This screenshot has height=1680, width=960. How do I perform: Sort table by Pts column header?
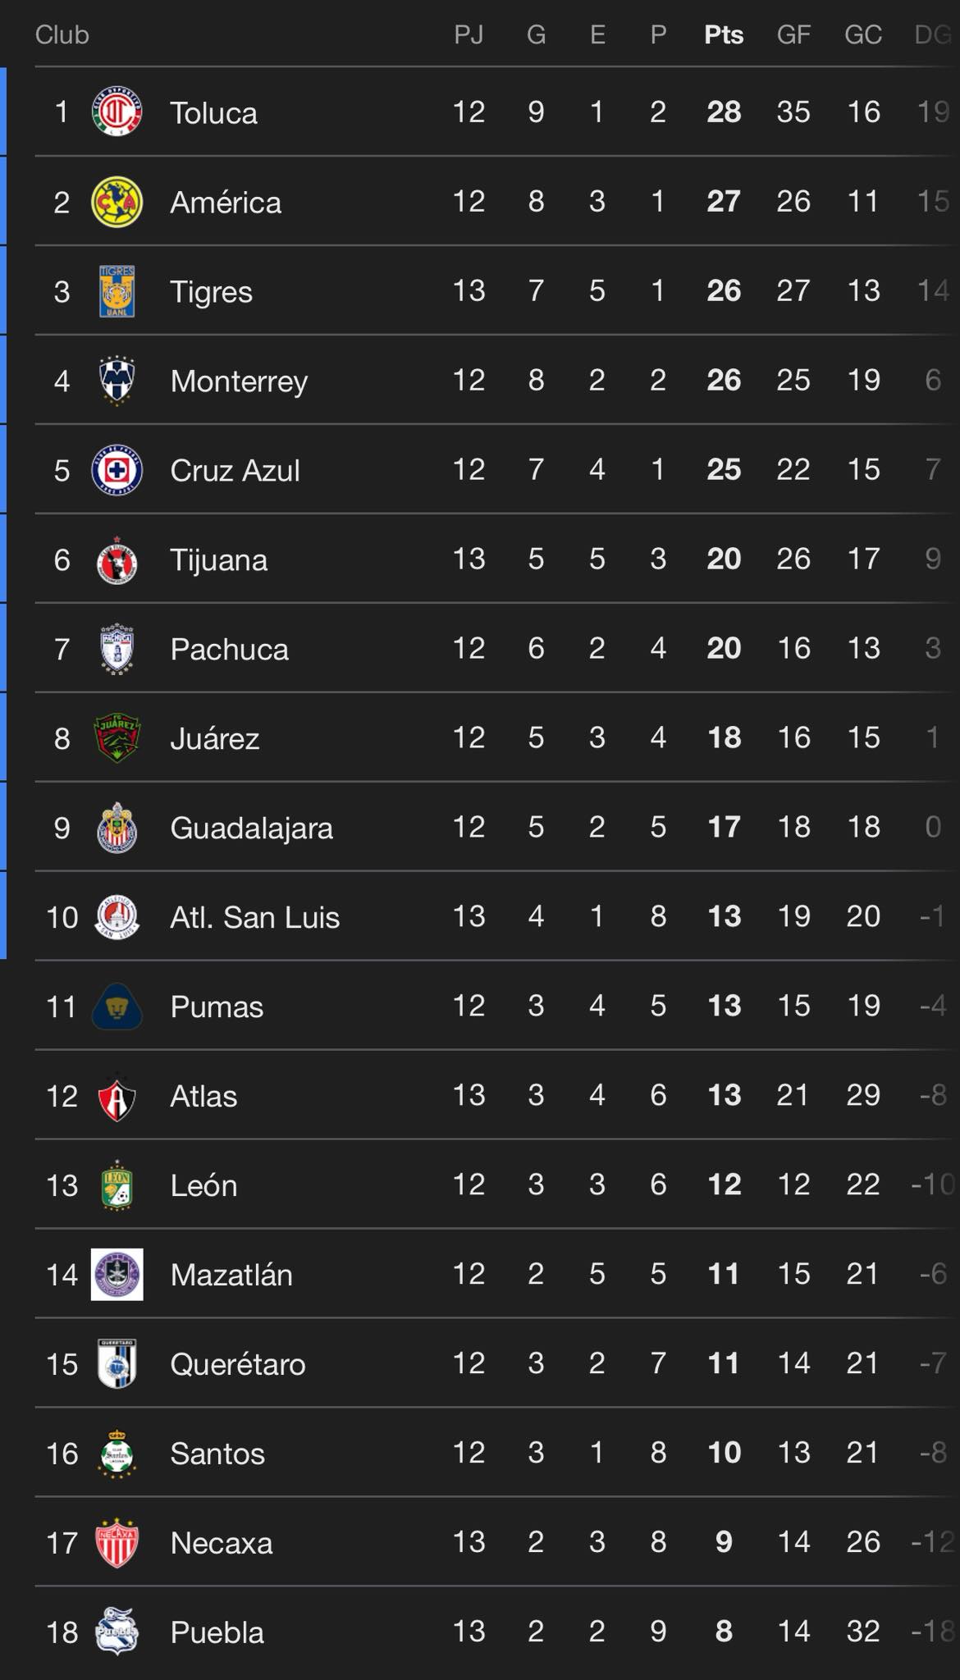(724, 34)
